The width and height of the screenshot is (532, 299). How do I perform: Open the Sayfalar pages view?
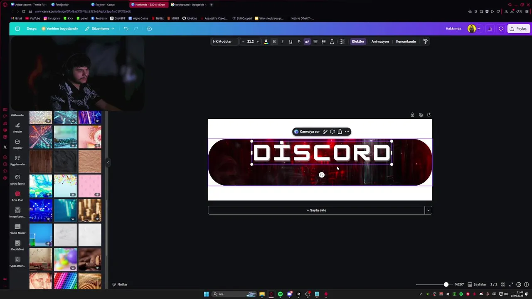pyautogui.click(x=477, y=284)
